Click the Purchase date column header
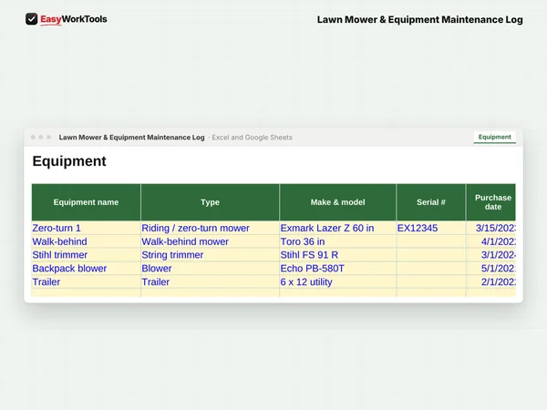The image size is (547, 410). point(490,202)
